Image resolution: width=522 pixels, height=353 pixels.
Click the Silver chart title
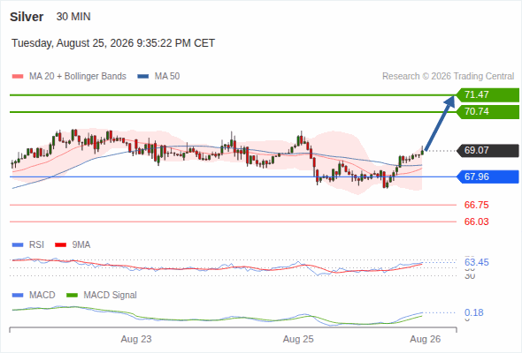pos(27,17)
